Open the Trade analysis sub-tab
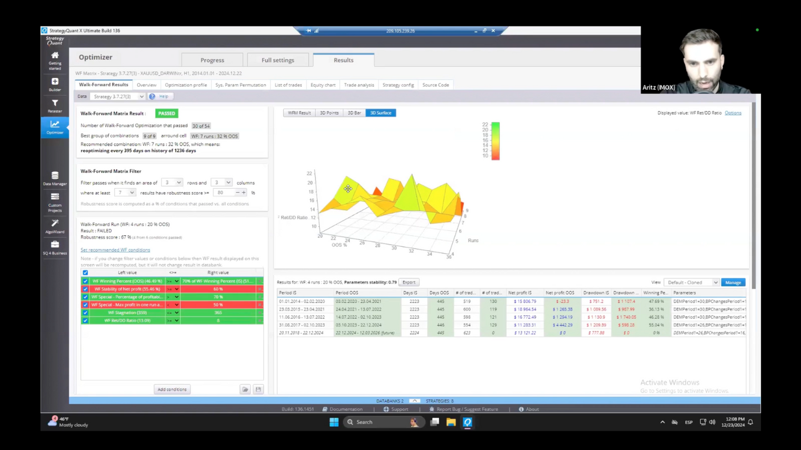The image size is (801, 450). [359, 85]
